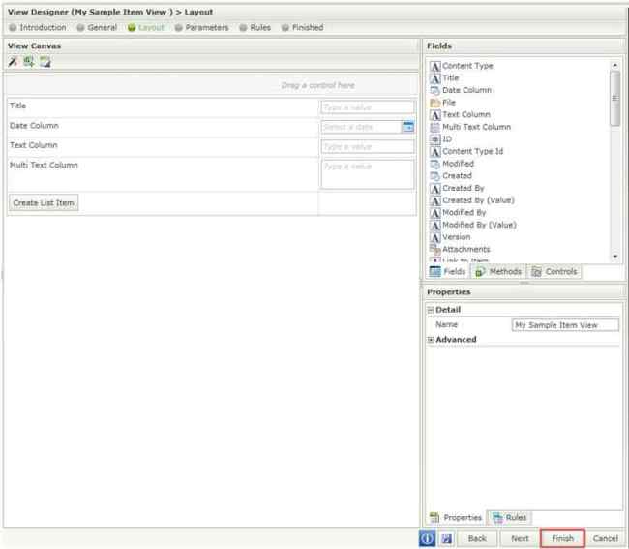Image resolution: width=629 pixels, height=549 pixels.
Task: Switch to the Methods tab
Action: coord(497,272)
